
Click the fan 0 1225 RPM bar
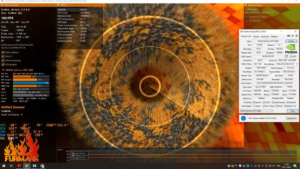[x=31, y=92]
